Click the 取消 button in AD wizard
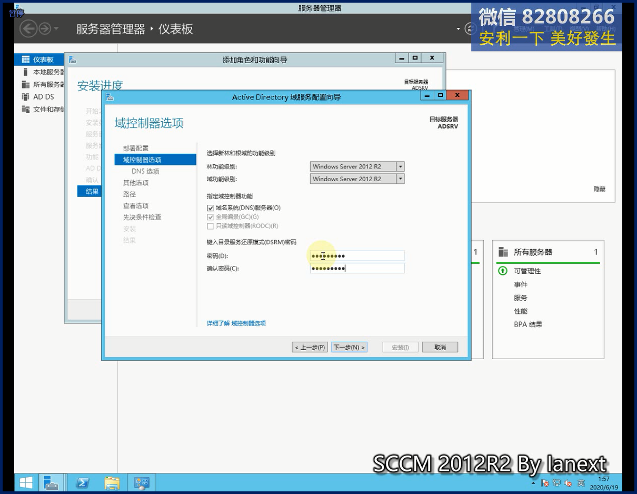 pyautogui.click(x=440, y=347)
